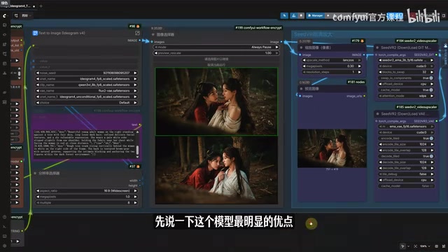Add a new workflow tab with plus

tap(41, 6)
